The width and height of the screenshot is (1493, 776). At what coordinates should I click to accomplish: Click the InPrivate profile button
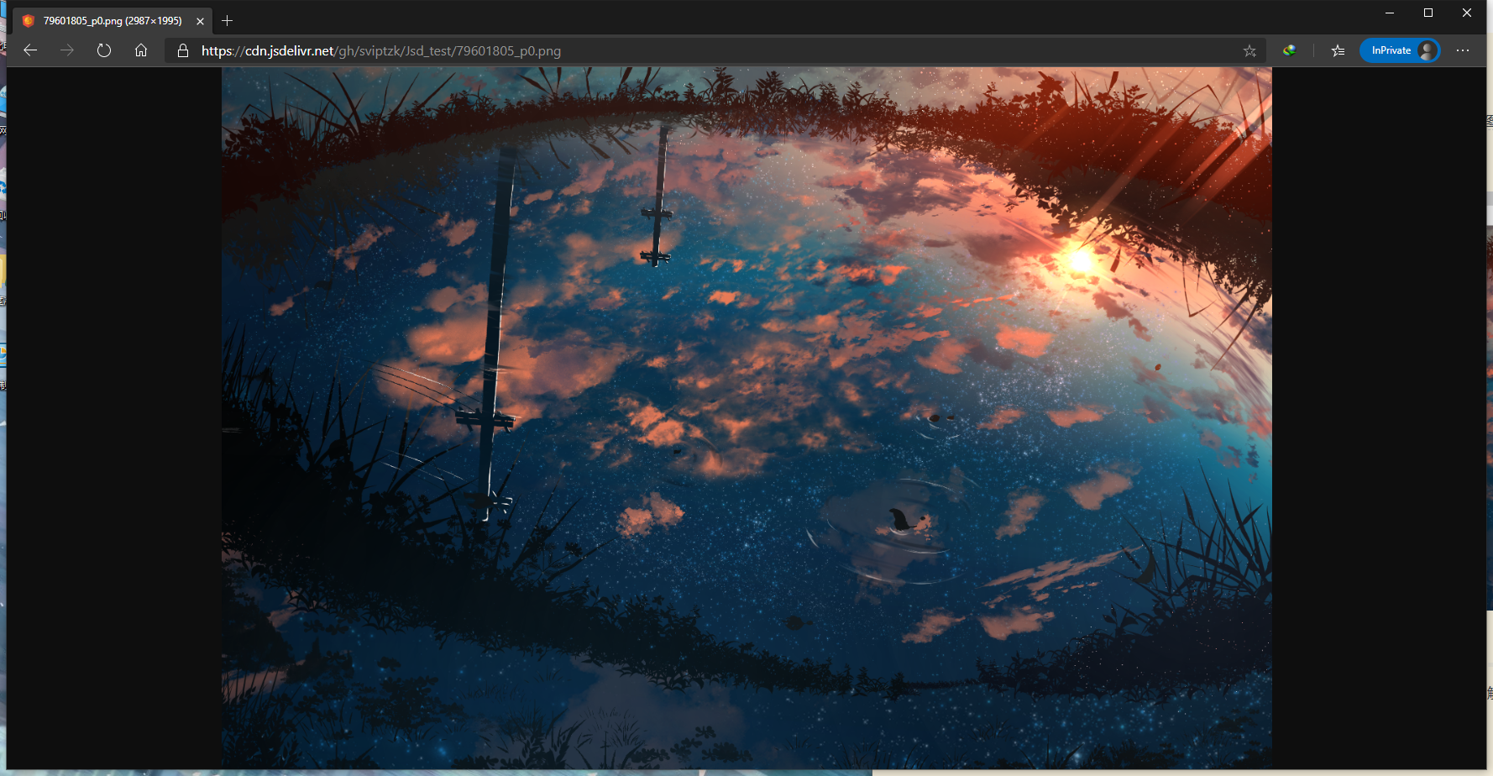point(1400,50)
